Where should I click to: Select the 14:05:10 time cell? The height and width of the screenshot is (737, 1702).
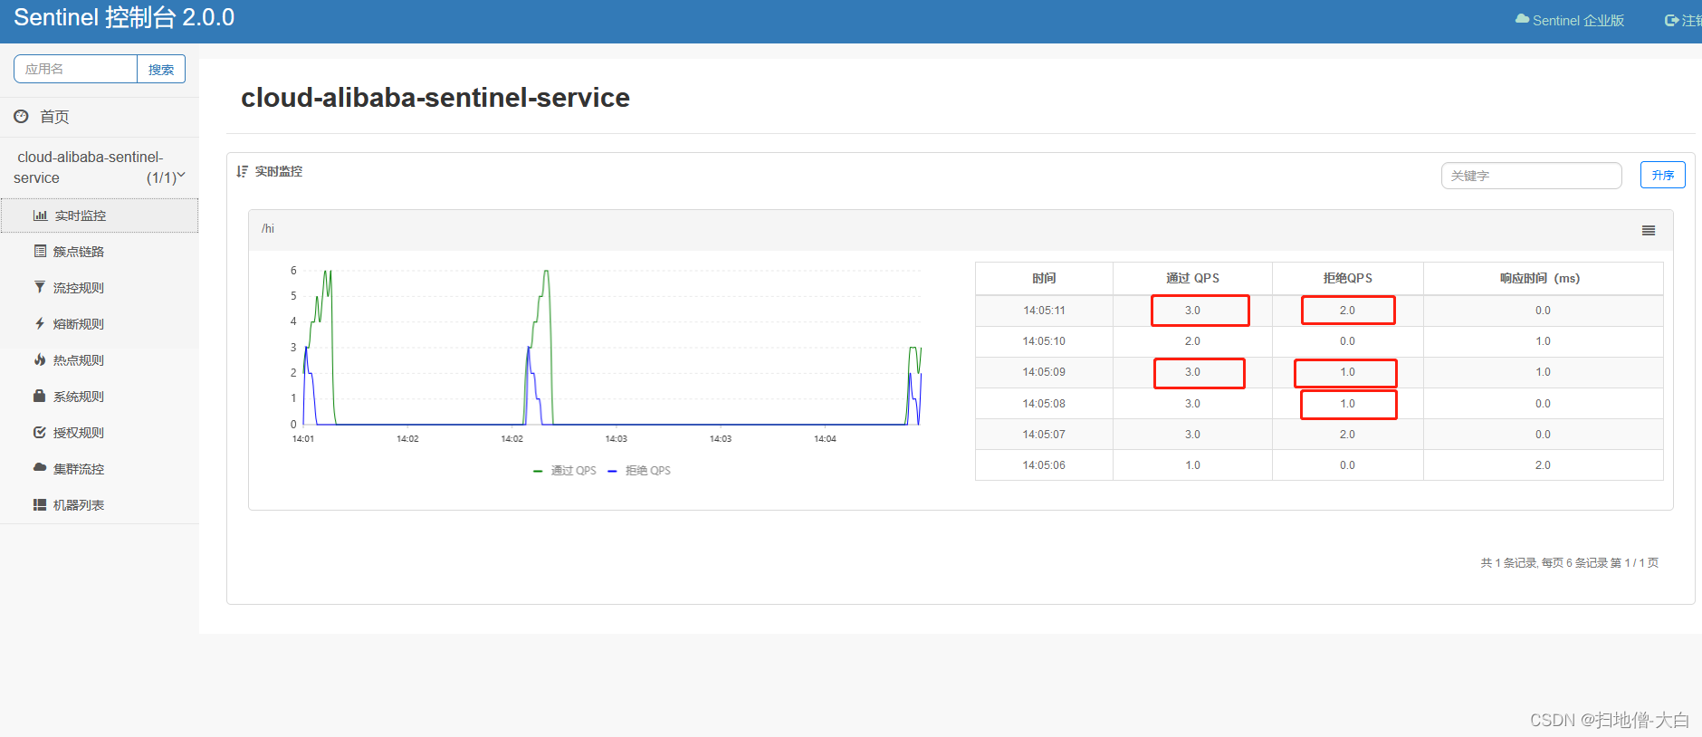1044,341
